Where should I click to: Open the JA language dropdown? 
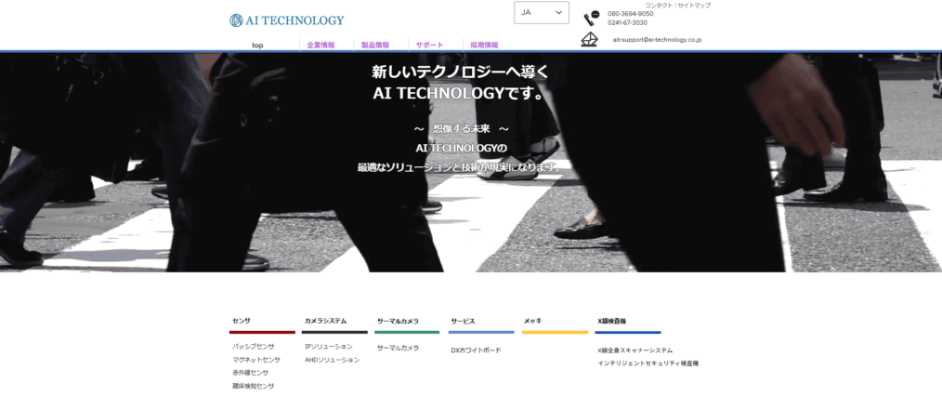click(x=542, y=13)
